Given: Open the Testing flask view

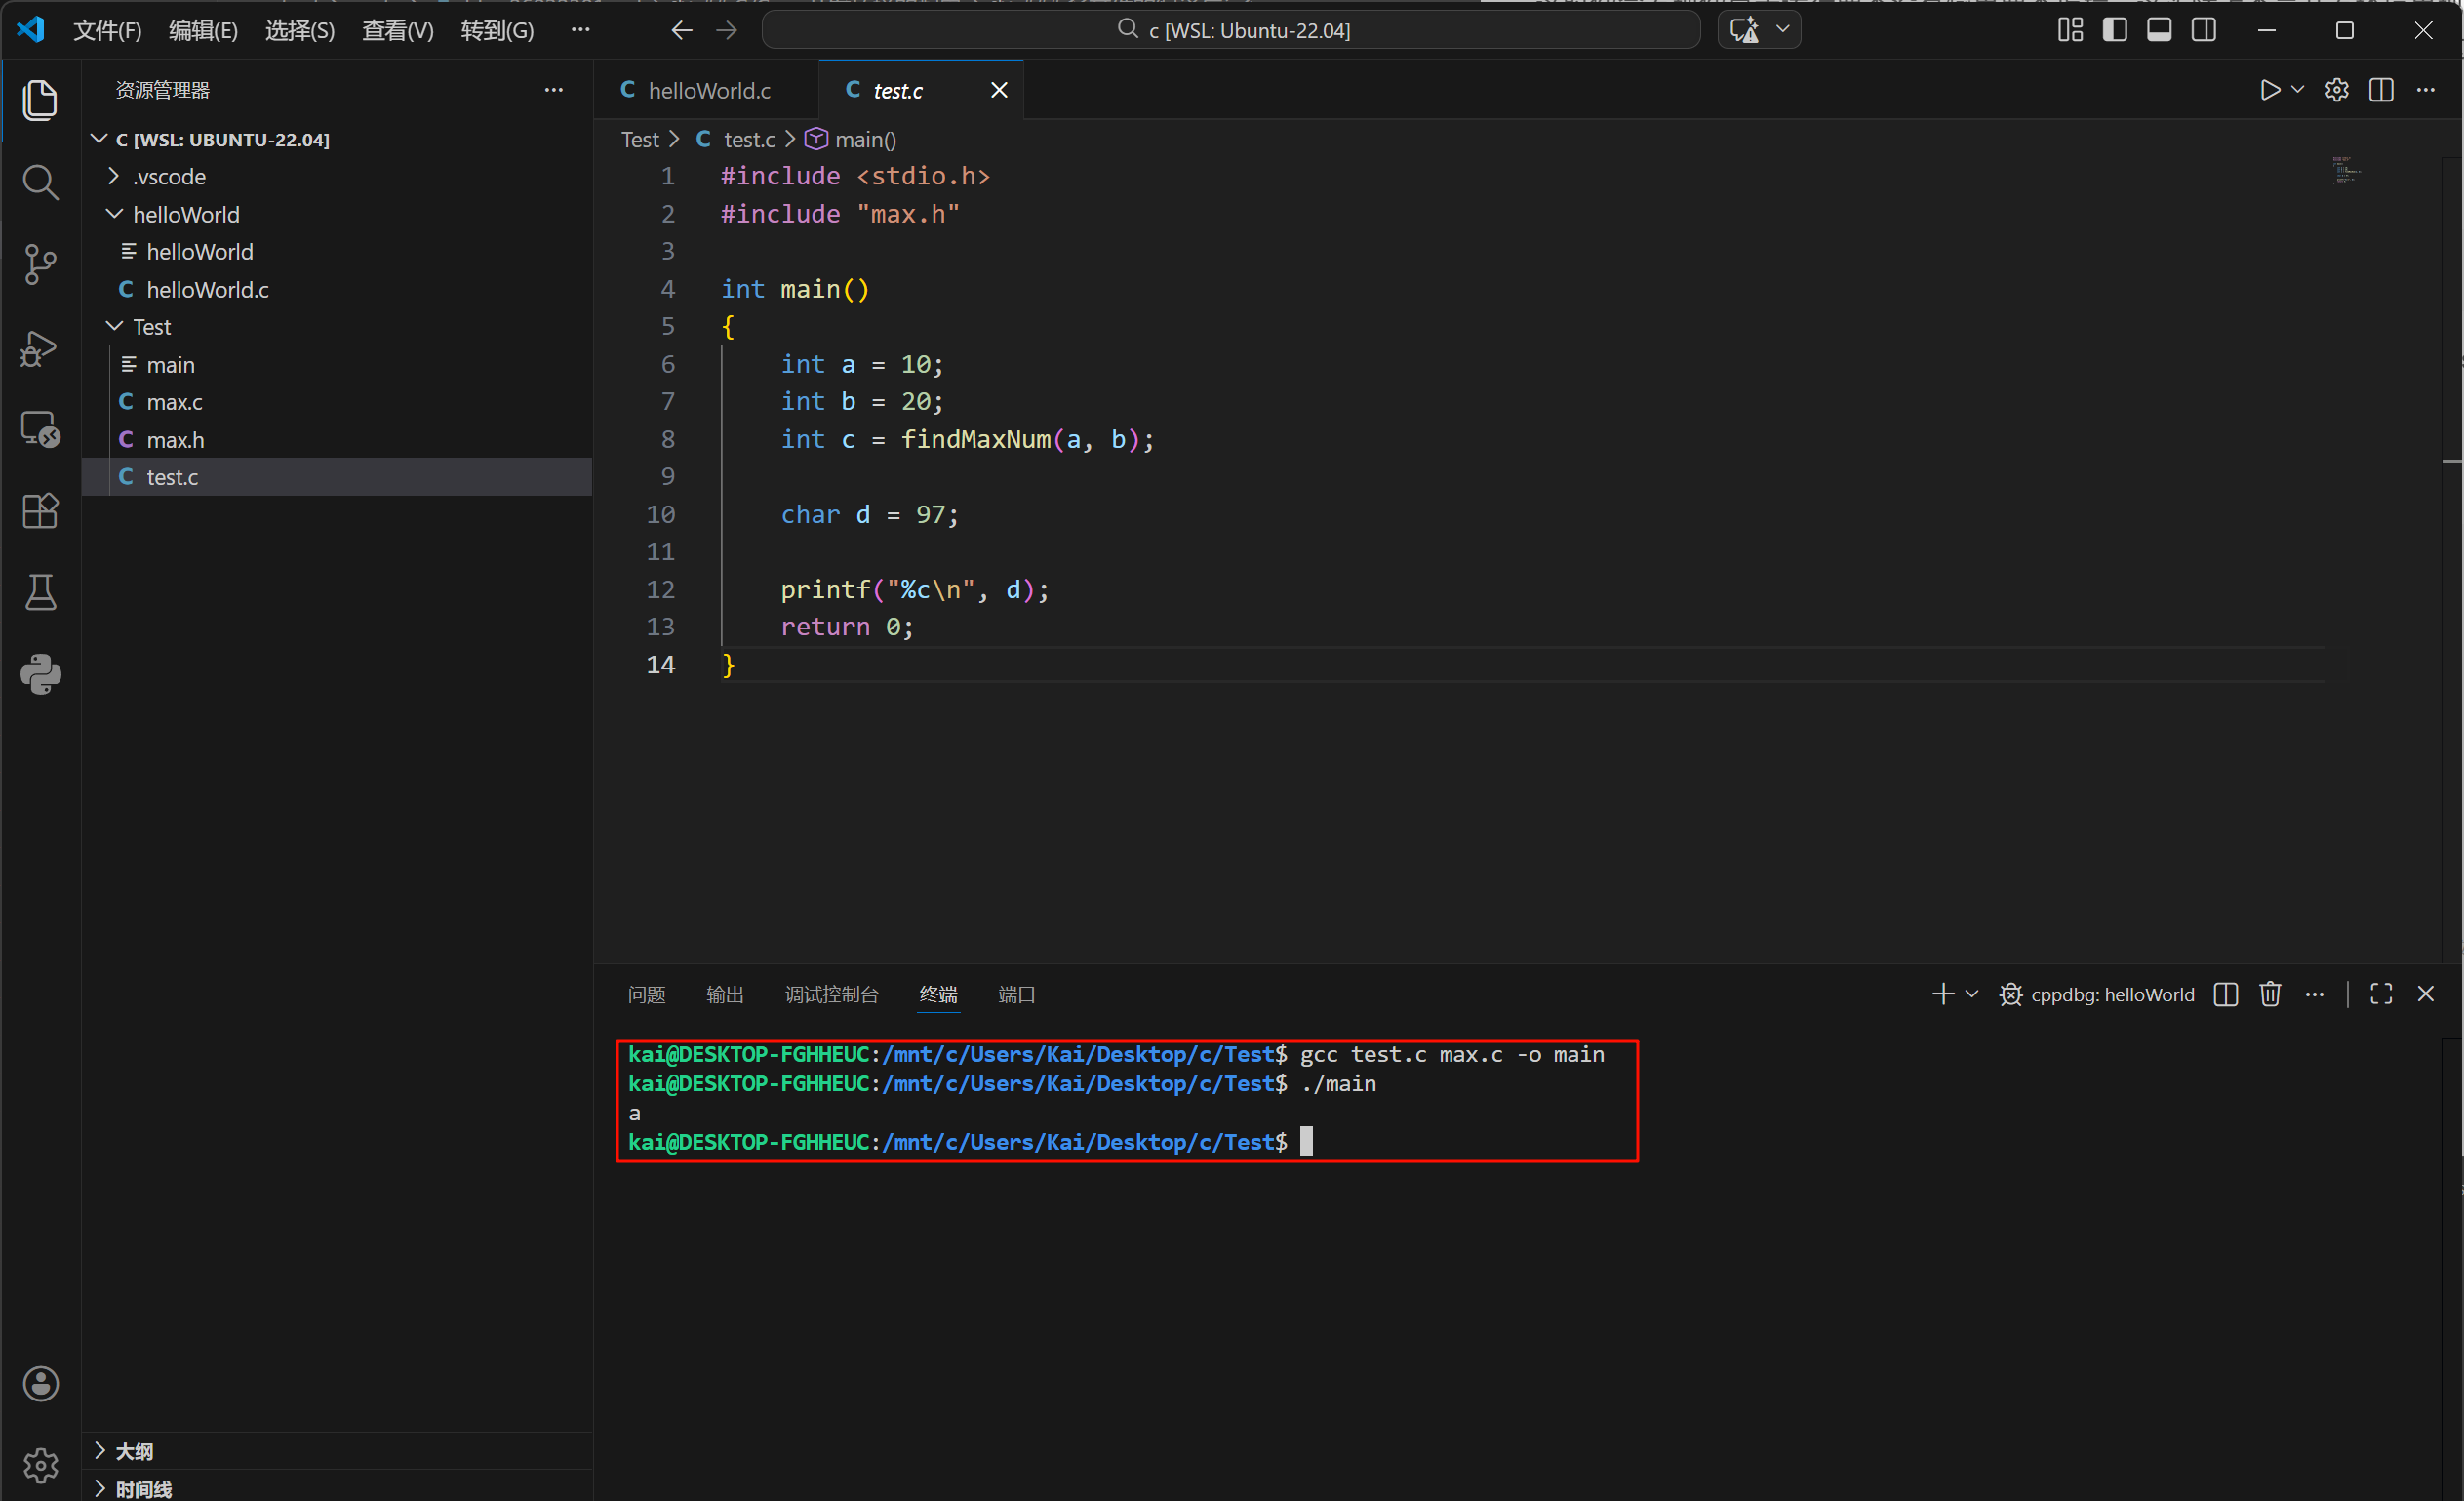Looking at the screenshot, I should pyautogui.click(x=40, y=592).
